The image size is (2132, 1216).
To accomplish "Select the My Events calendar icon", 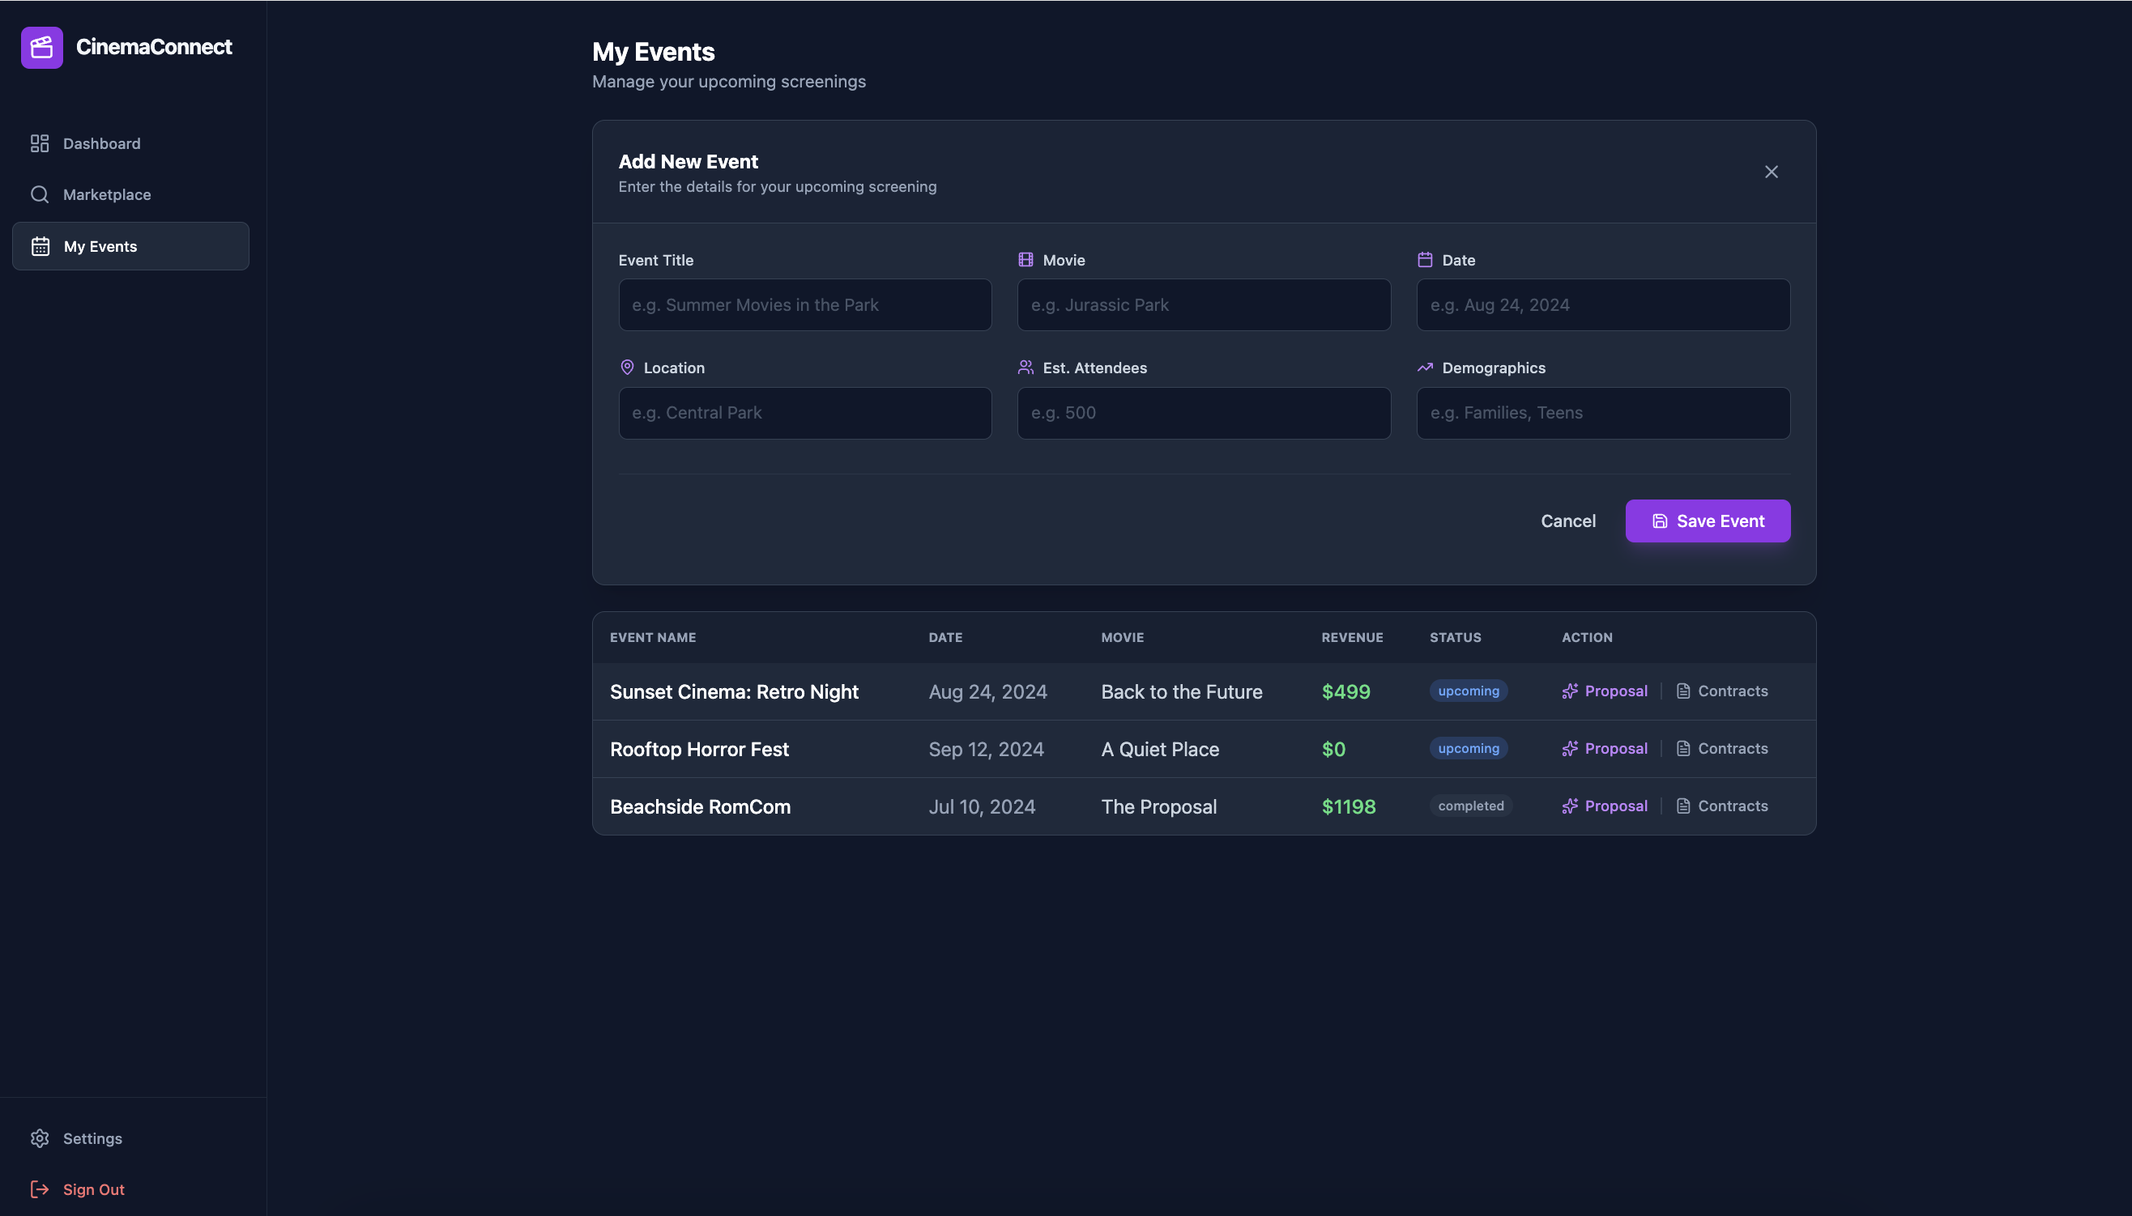I will (41, 246).
